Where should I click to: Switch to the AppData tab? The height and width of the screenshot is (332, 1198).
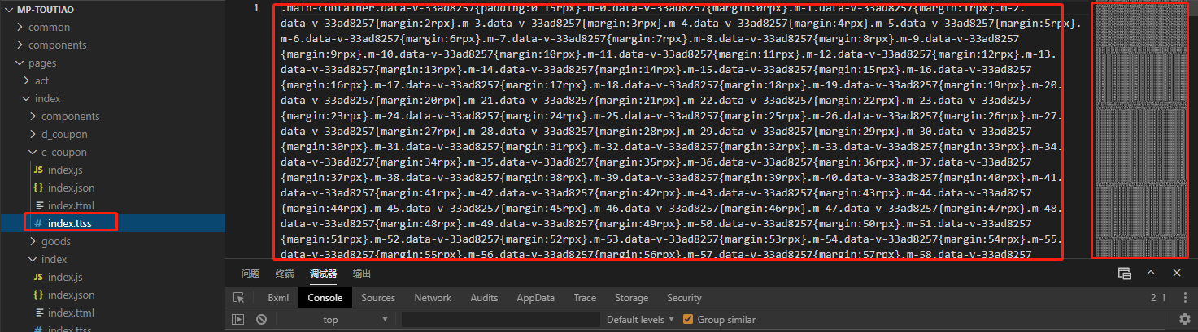click(x=535, y=298)
